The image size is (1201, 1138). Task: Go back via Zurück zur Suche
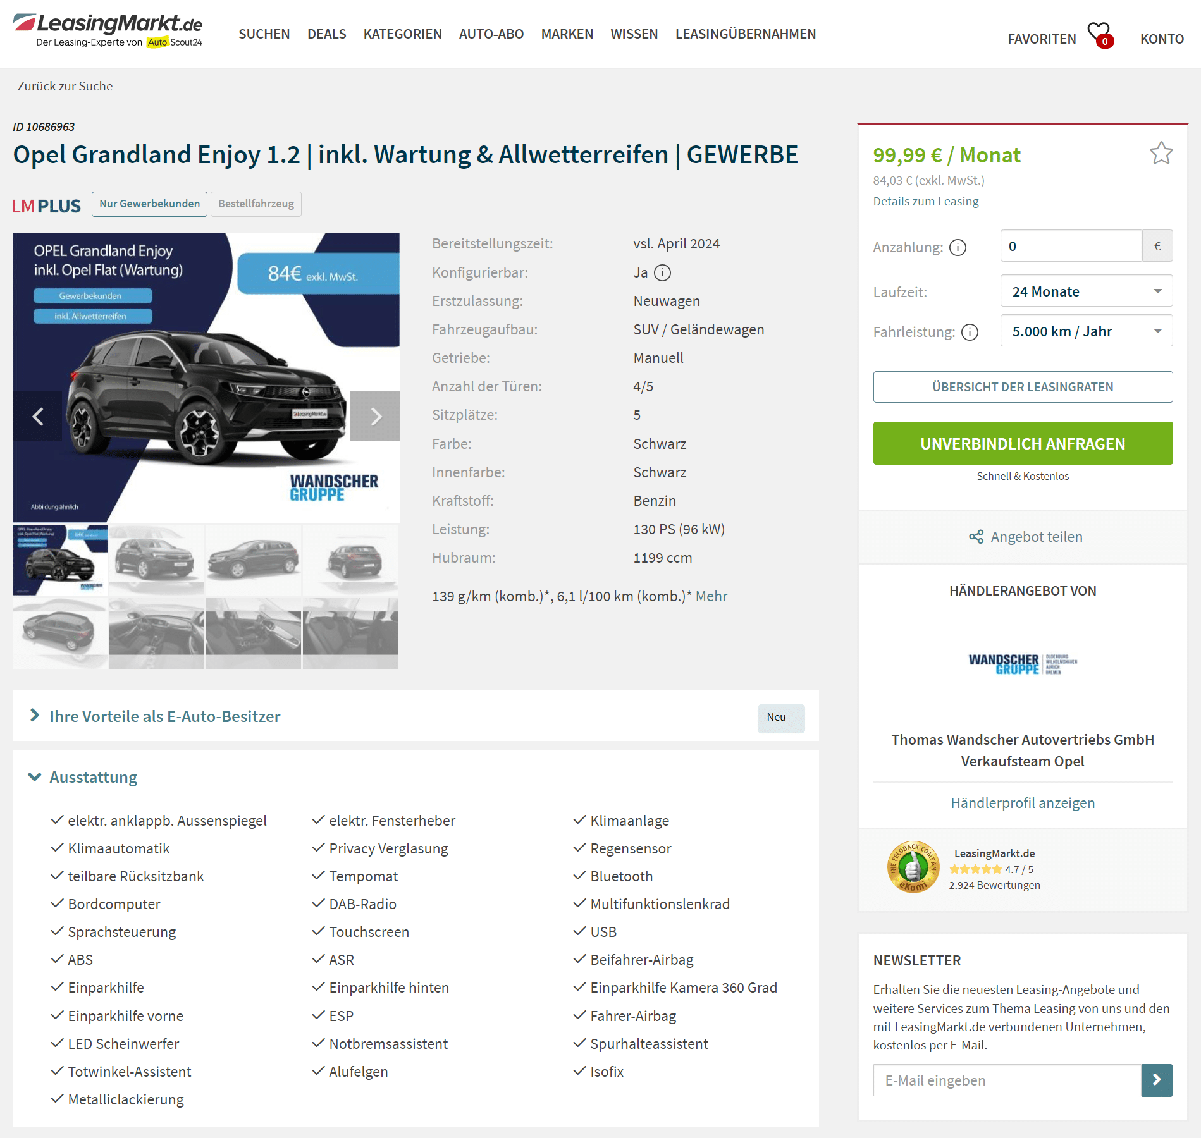pos(65,86)
